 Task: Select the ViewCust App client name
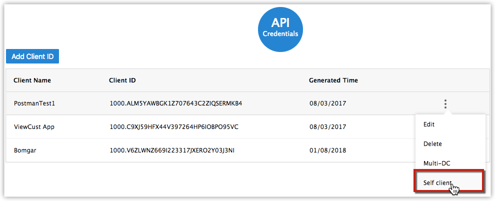34,126
